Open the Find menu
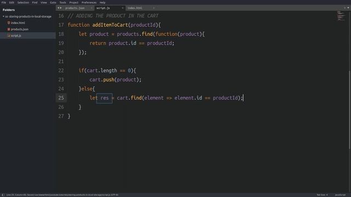This screenshot has height=197, width=351. pos(35,2)
